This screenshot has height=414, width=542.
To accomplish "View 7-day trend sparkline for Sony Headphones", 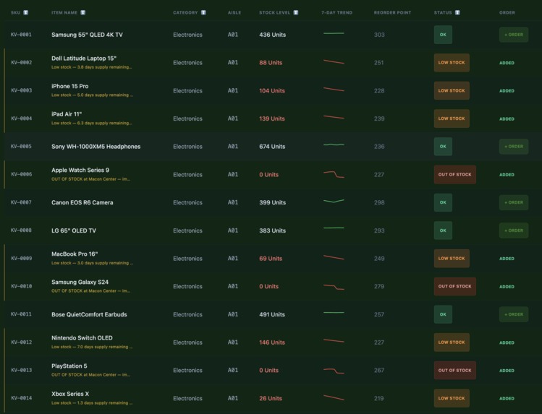I will tap(334, 145).
